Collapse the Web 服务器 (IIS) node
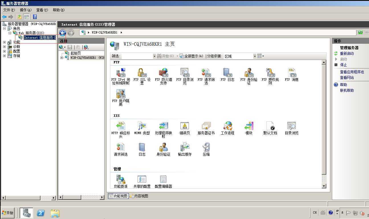This screenshot has width=369, height=219. point(10,33)
